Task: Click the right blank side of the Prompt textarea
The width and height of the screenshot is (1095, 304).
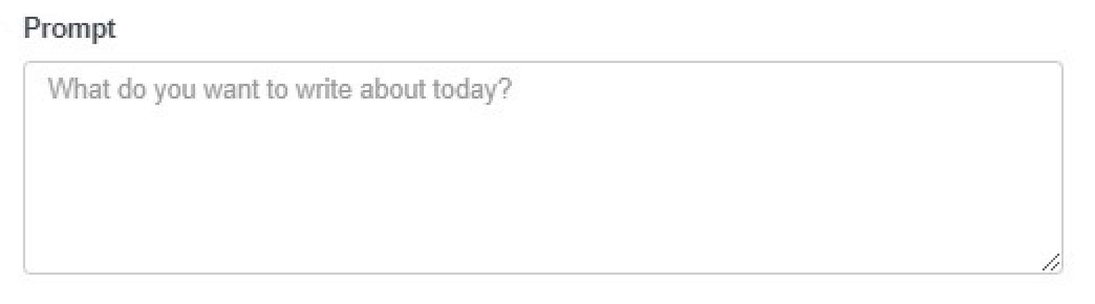Action: tap(931, 164)
